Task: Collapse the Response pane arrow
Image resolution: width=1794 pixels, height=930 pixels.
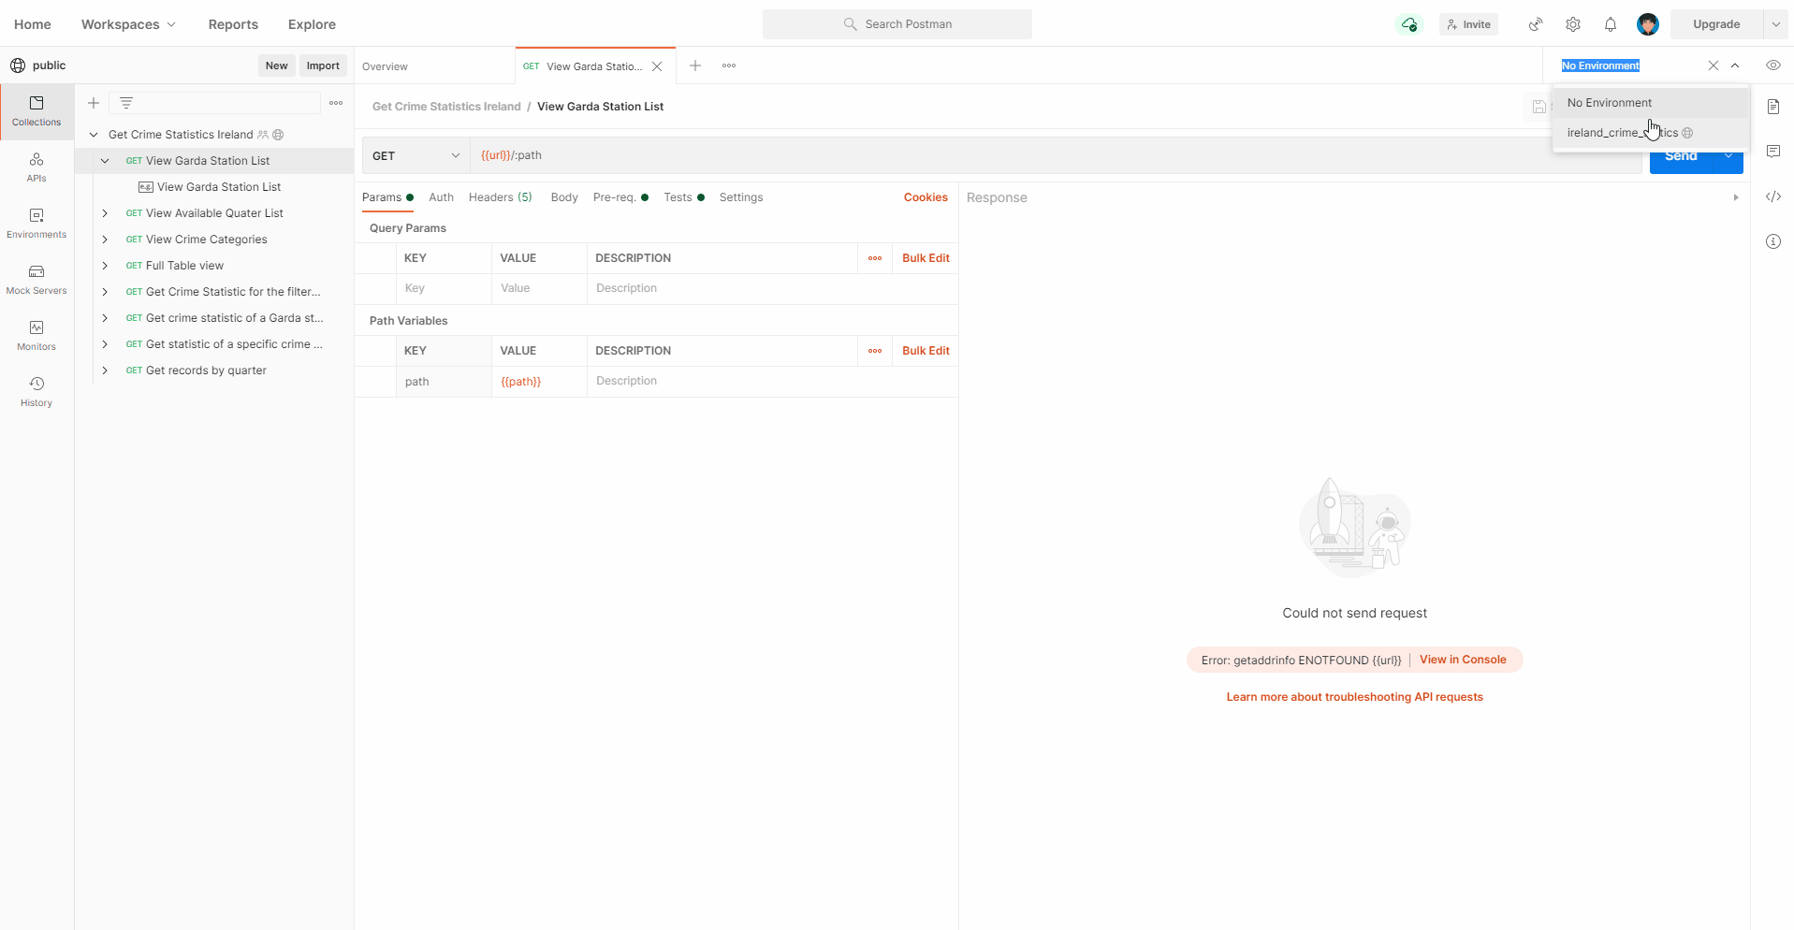Action: point(1736,197)
